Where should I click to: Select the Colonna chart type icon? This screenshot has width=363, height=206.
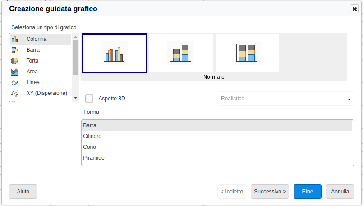click(x=14, y=39)
